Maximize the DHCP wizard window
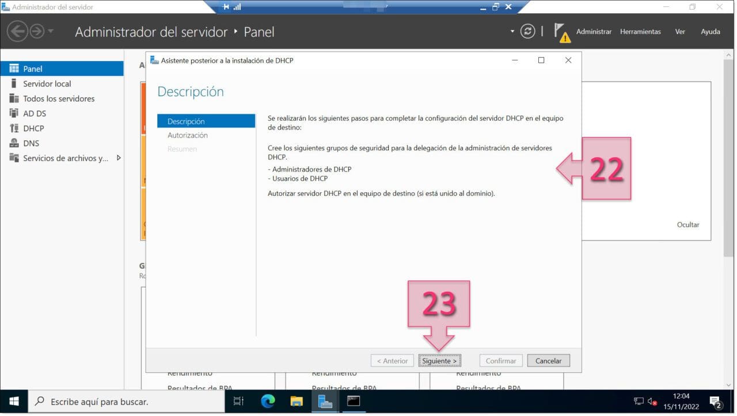The image size is (737, 416). [x=541, y=60]
